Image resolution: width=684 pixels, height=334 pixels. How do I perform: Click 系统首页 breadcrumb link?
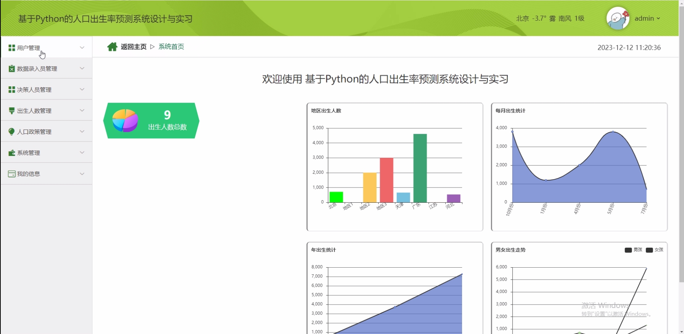171,47
